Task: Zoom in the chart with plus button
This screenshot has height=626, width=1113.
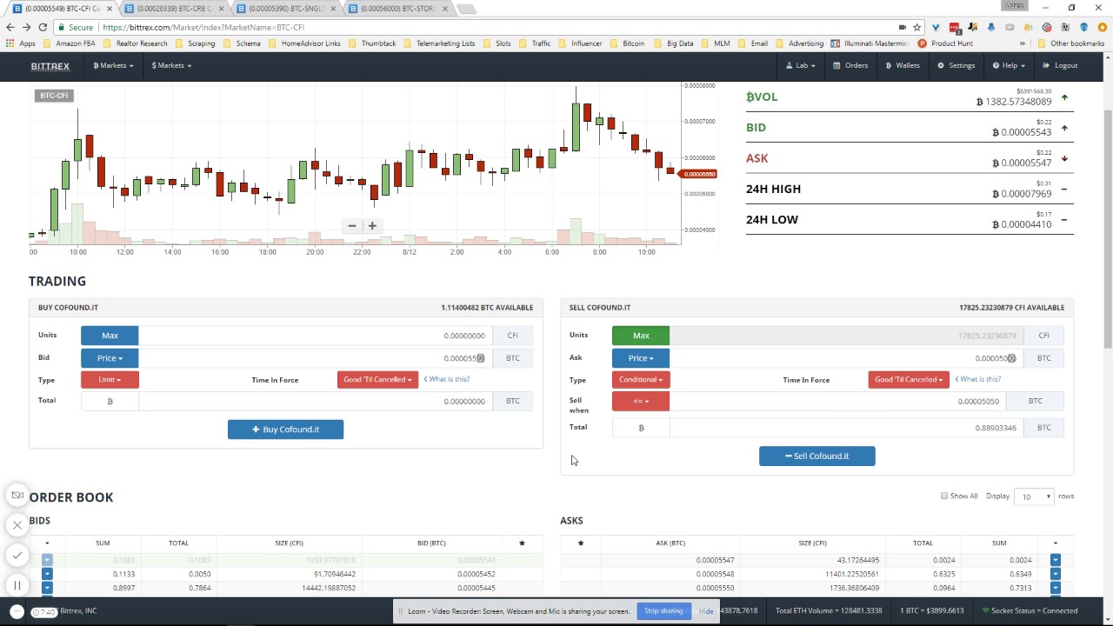Action: coord(372,226)
